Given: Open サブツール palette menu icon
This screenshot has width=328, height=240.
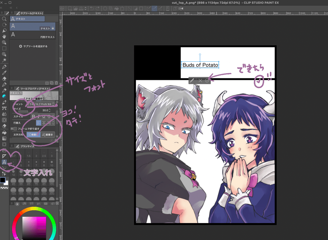Looking at the screenshot, I should tap(11, 13).
